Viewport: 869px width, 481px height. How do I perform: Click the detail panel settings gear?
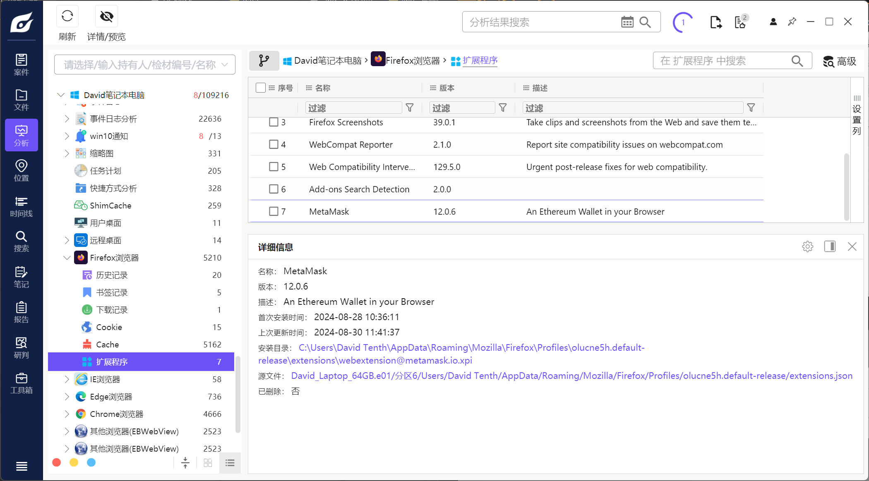pos(807,246)
